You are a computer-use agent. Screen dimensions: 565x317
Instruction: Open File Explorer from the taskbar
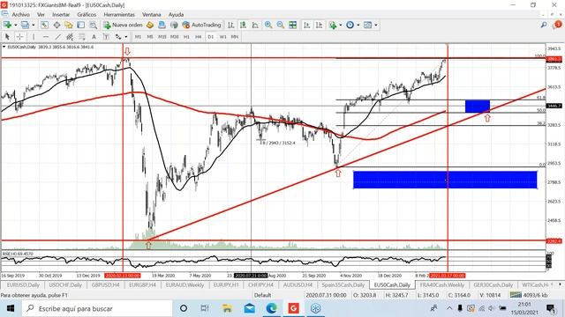227,308
